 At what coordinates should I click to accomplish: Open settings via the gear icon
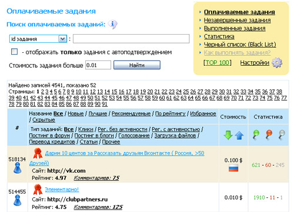pyautogui.click(x=277, y=63)
